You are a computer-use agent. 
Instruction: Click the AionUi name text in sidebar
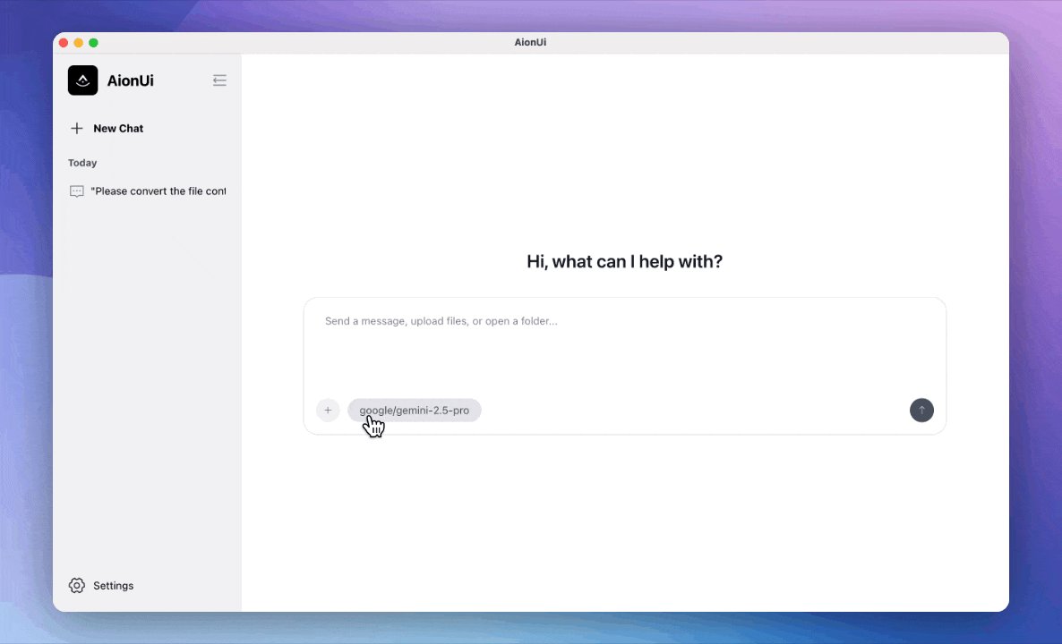130,80
